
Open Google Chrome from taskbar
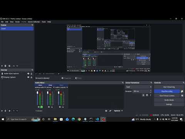tap(79, 119)
